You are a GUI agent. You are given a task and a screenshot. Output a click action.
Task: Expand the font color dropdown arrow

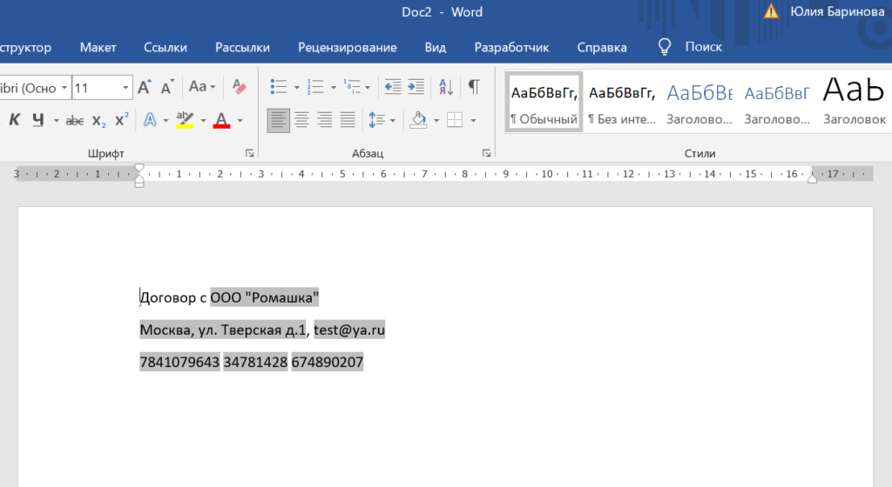[x=240, y=120]
